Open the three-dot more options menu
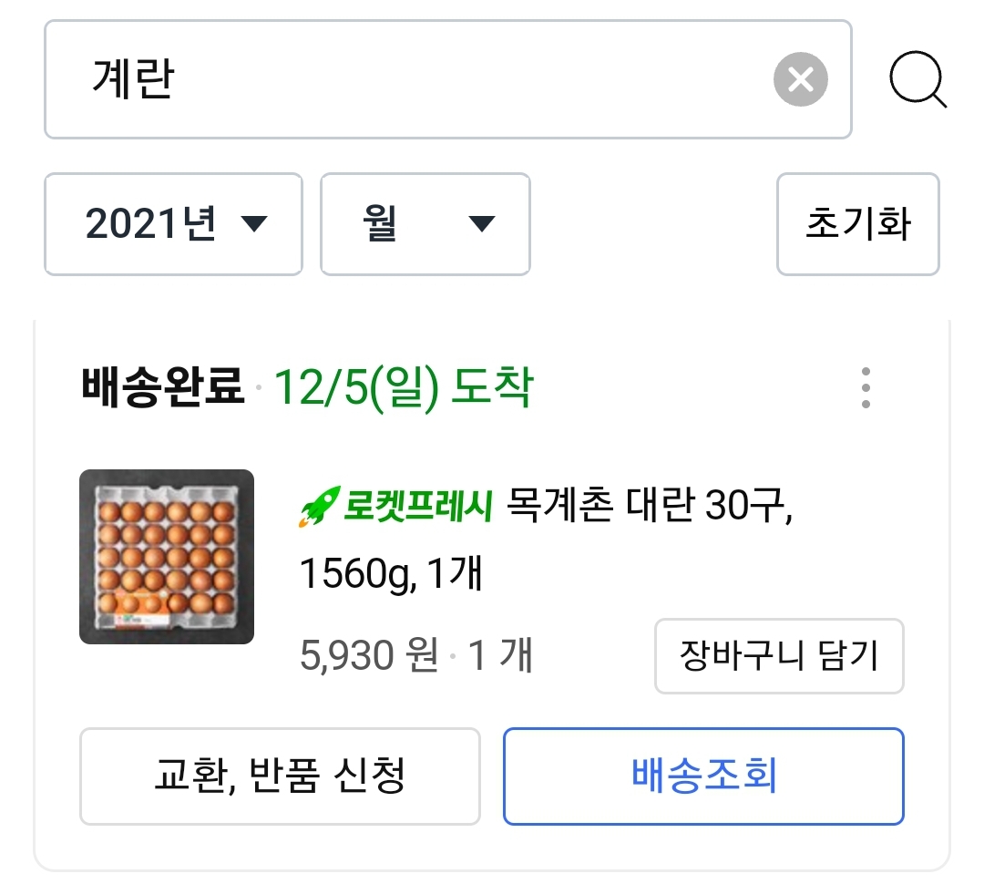984x884 pixels. tap(866, 389)
